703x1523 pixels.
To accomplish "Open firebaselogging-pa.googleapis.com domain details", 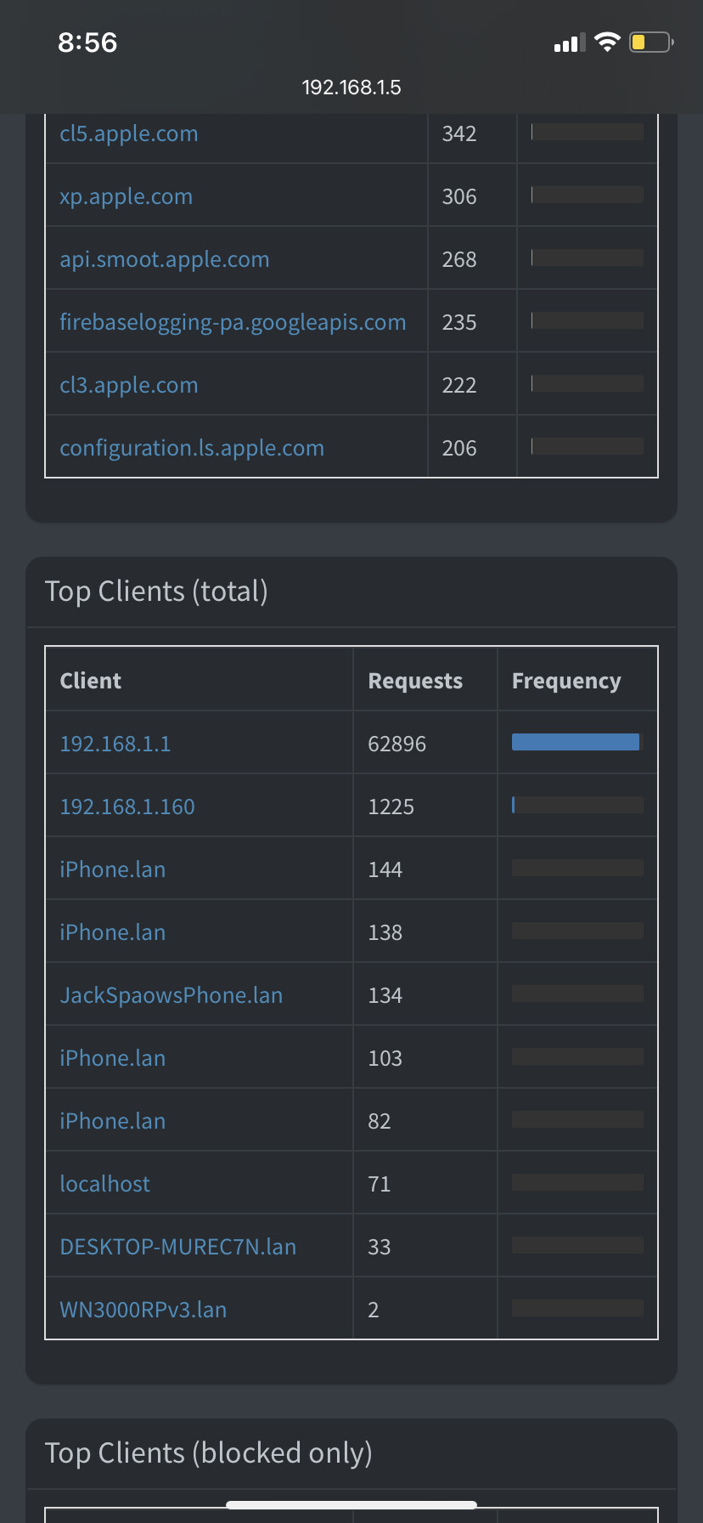I will coord(233,323).
